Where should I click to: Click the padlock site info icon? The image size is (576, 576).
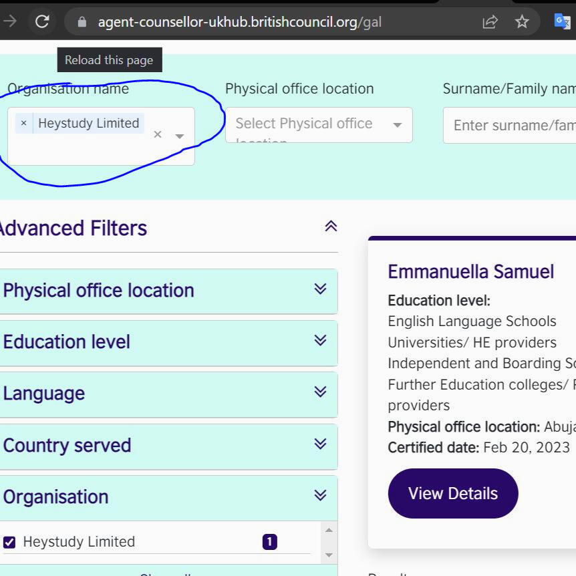pyautogui.click(x=82, y=22)
